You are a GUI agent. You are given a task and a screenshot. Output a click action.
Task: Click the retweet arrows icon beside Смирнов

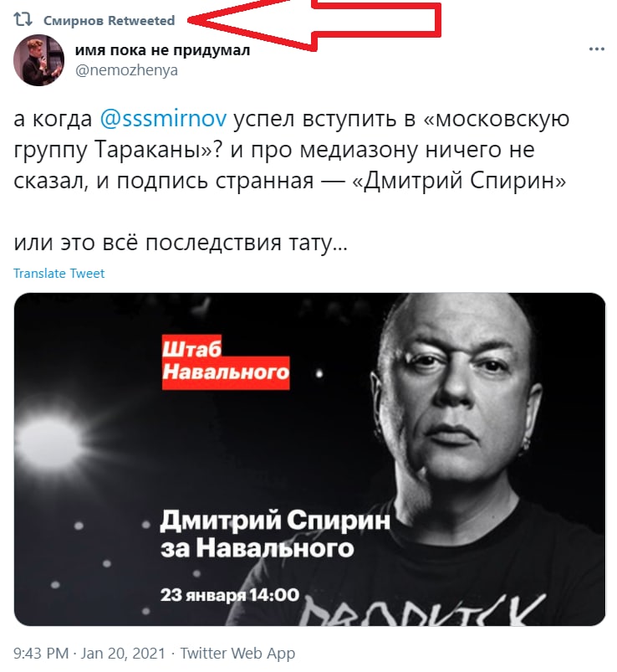pos(23,20)
